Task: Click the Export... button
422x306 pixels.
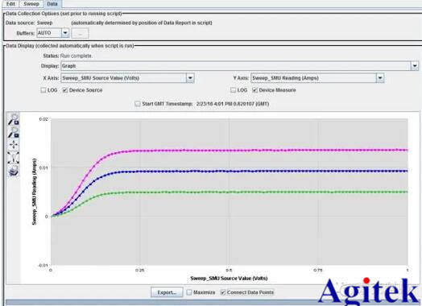Action: (x=167, y=292)
